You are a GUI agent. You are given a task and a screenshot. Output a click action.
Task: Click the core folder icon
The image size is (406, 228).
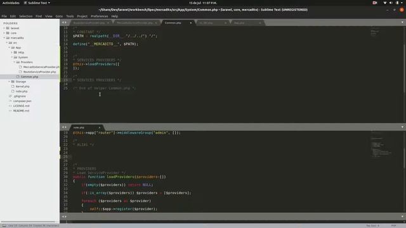pos(8,33)
